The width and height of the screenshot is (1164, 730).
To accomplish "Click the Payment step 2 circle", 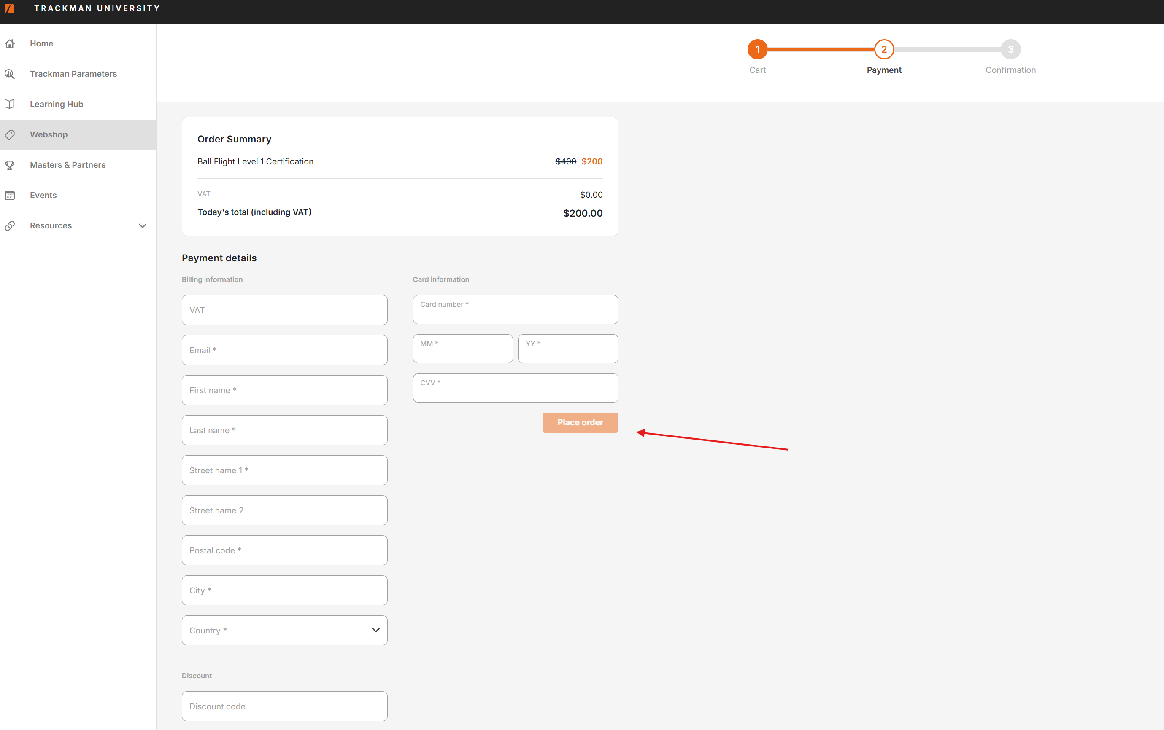I will click(x=884, y=49).
